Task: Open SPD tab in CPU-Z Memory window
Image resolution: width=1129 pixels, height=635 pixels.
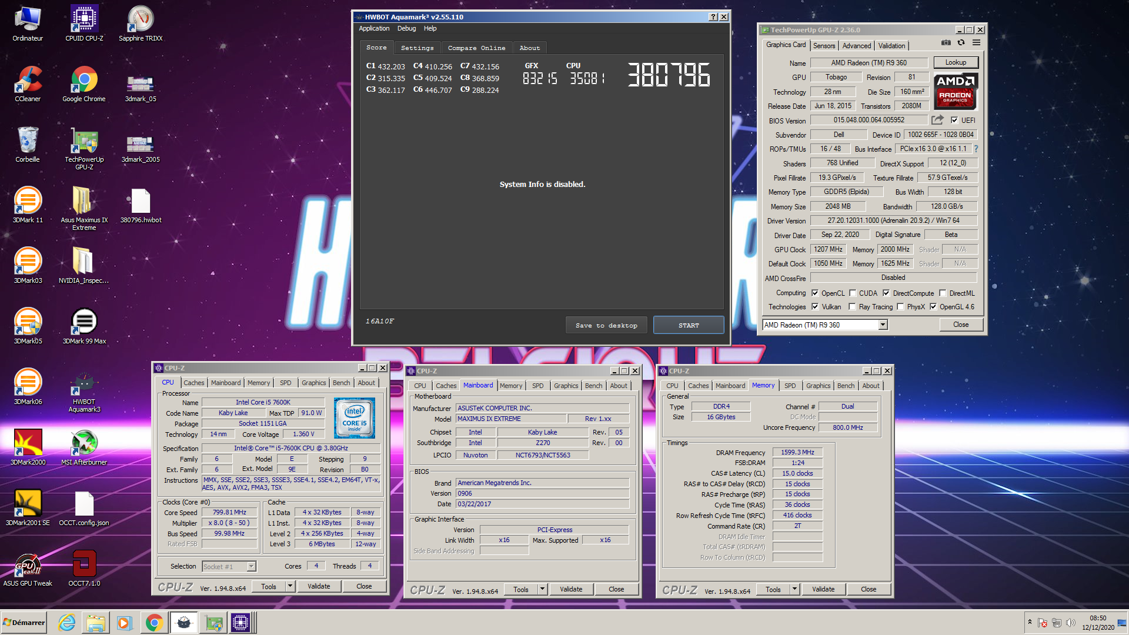Action: pos(790,386)
